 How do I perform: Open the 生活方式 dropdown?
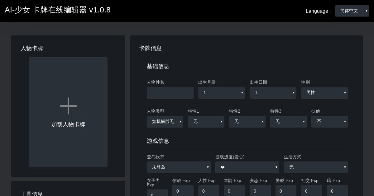click(x=316, y=167)
